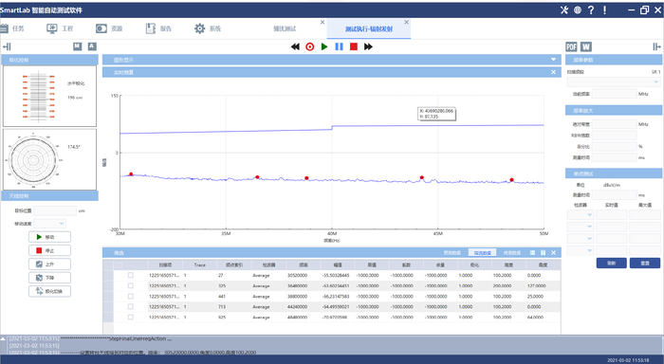
Task: Toggle the header select-all checkbox
Action: point(120,265)
